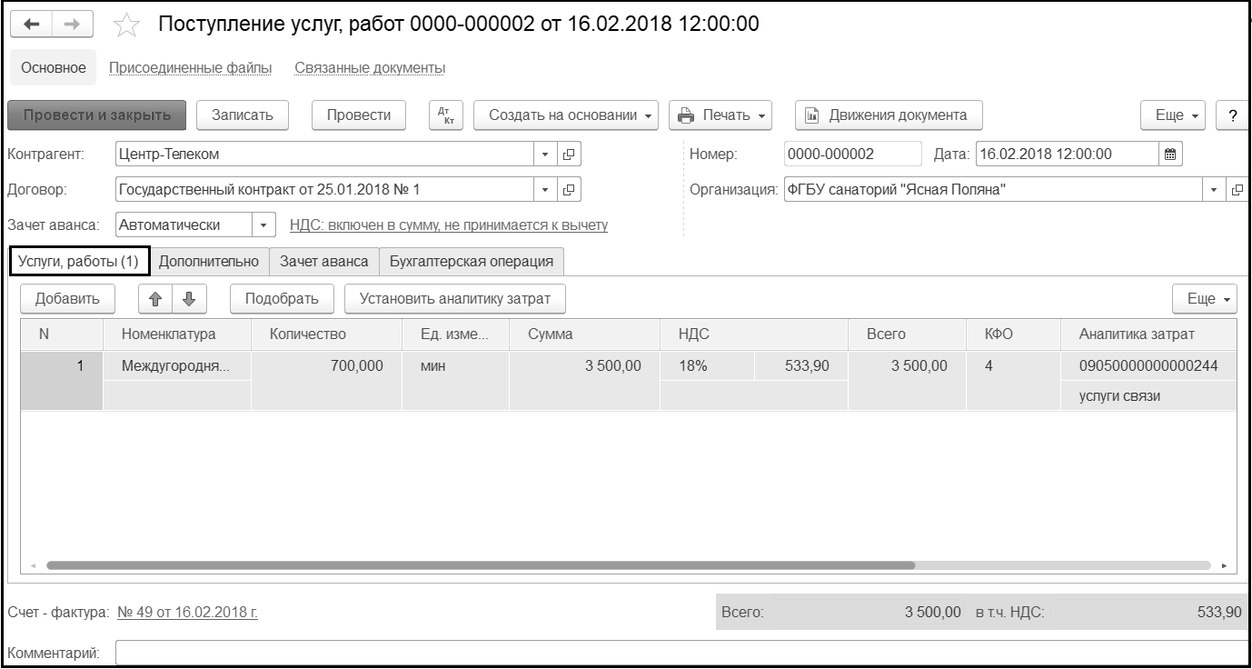Switch to Бухгалтерская операция tab
This screenshot has height=669, width=1252.
pyautogui.click(x=472, y=261)
